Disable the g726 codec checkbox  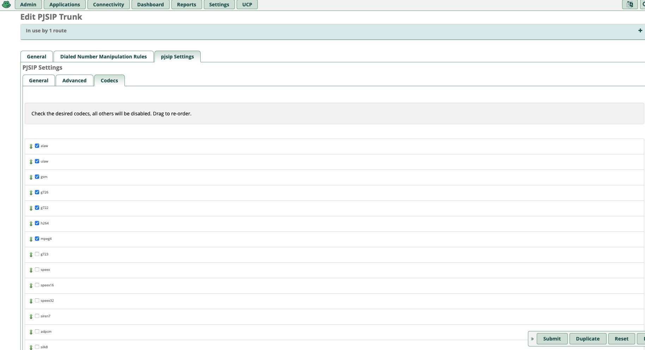pos(37,192)
